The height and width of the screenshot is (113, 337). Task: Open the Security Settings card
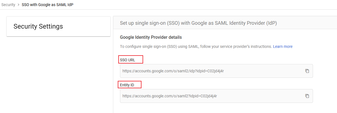click(x=58, y=26)
